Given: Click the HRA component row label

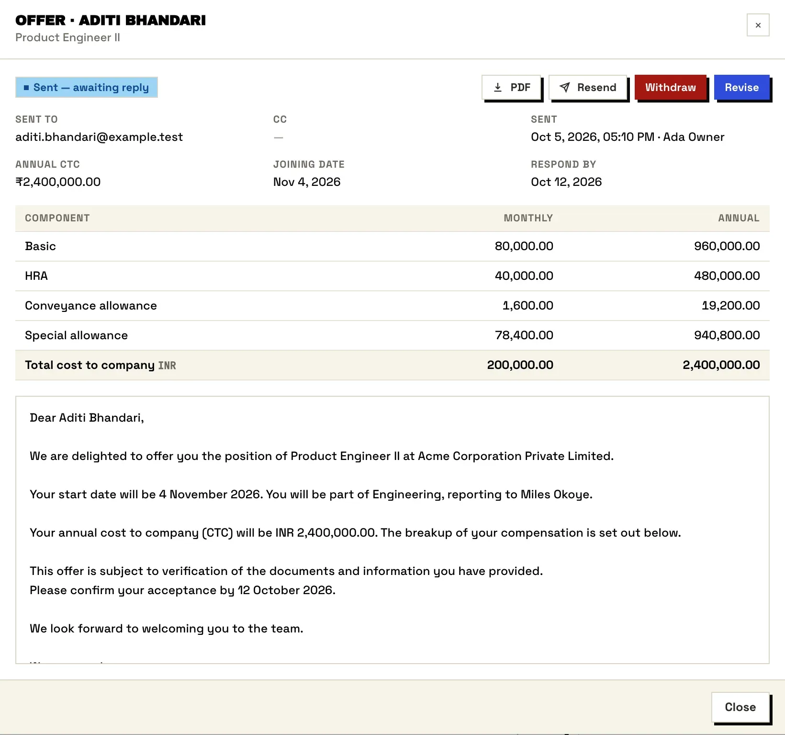Looking at the screenshot, I should (x=36, y=276).
